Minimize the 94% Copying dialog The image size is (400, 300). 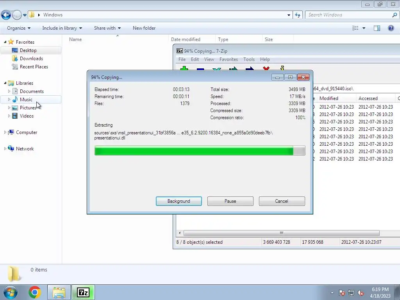tap(277, 77)
